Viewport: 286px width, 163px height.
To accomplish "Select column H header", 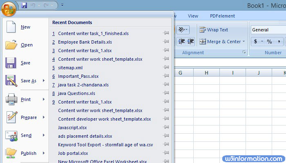I will (206, 73).
